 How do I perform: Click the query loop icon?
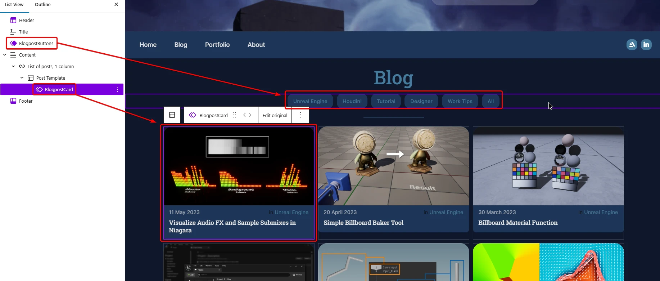pos(22,66)
